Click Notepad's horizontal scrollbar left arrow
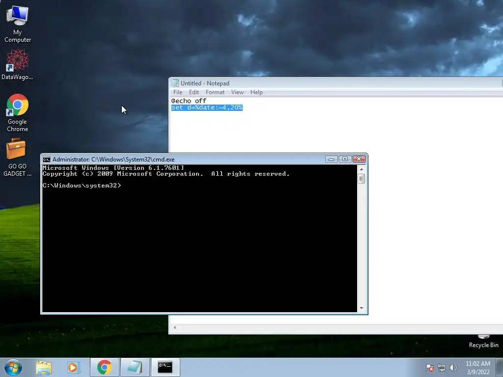The width and height of the screenshot is (503, 377). point(175,327)
